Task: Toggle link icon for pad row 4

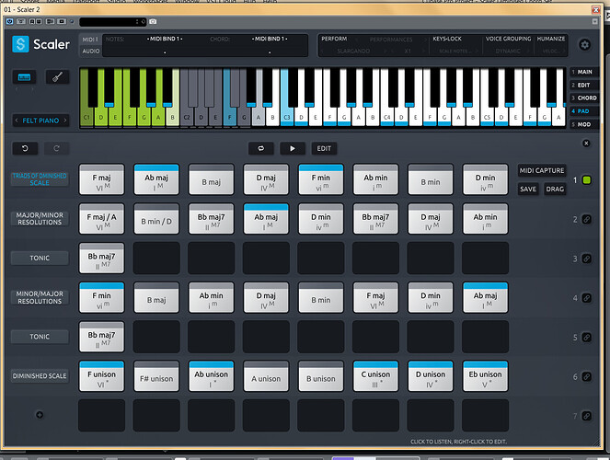Action: 586,298
